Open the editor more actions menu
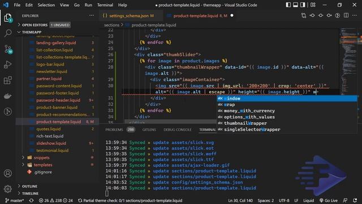The height and width of the screenshot is (204, 362). [x=355, y=15]
